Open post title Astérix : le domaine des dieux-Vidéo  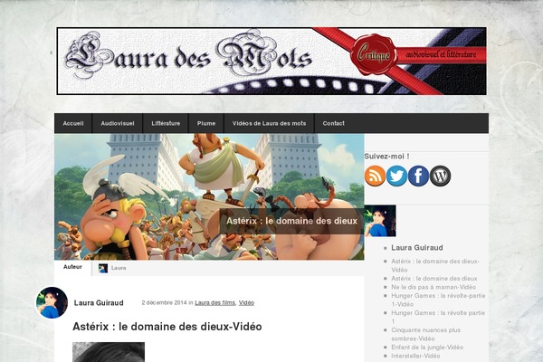coord(167,327)
